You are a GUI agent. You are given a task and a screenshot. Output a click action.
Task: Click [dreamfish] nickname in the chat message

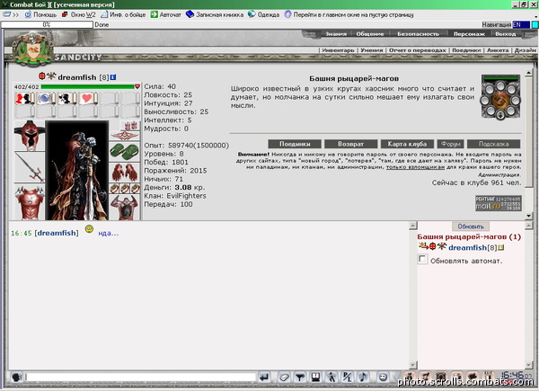57,233
